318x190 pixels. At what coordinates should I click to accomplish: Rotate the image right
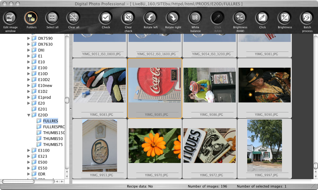pos(173,18)
